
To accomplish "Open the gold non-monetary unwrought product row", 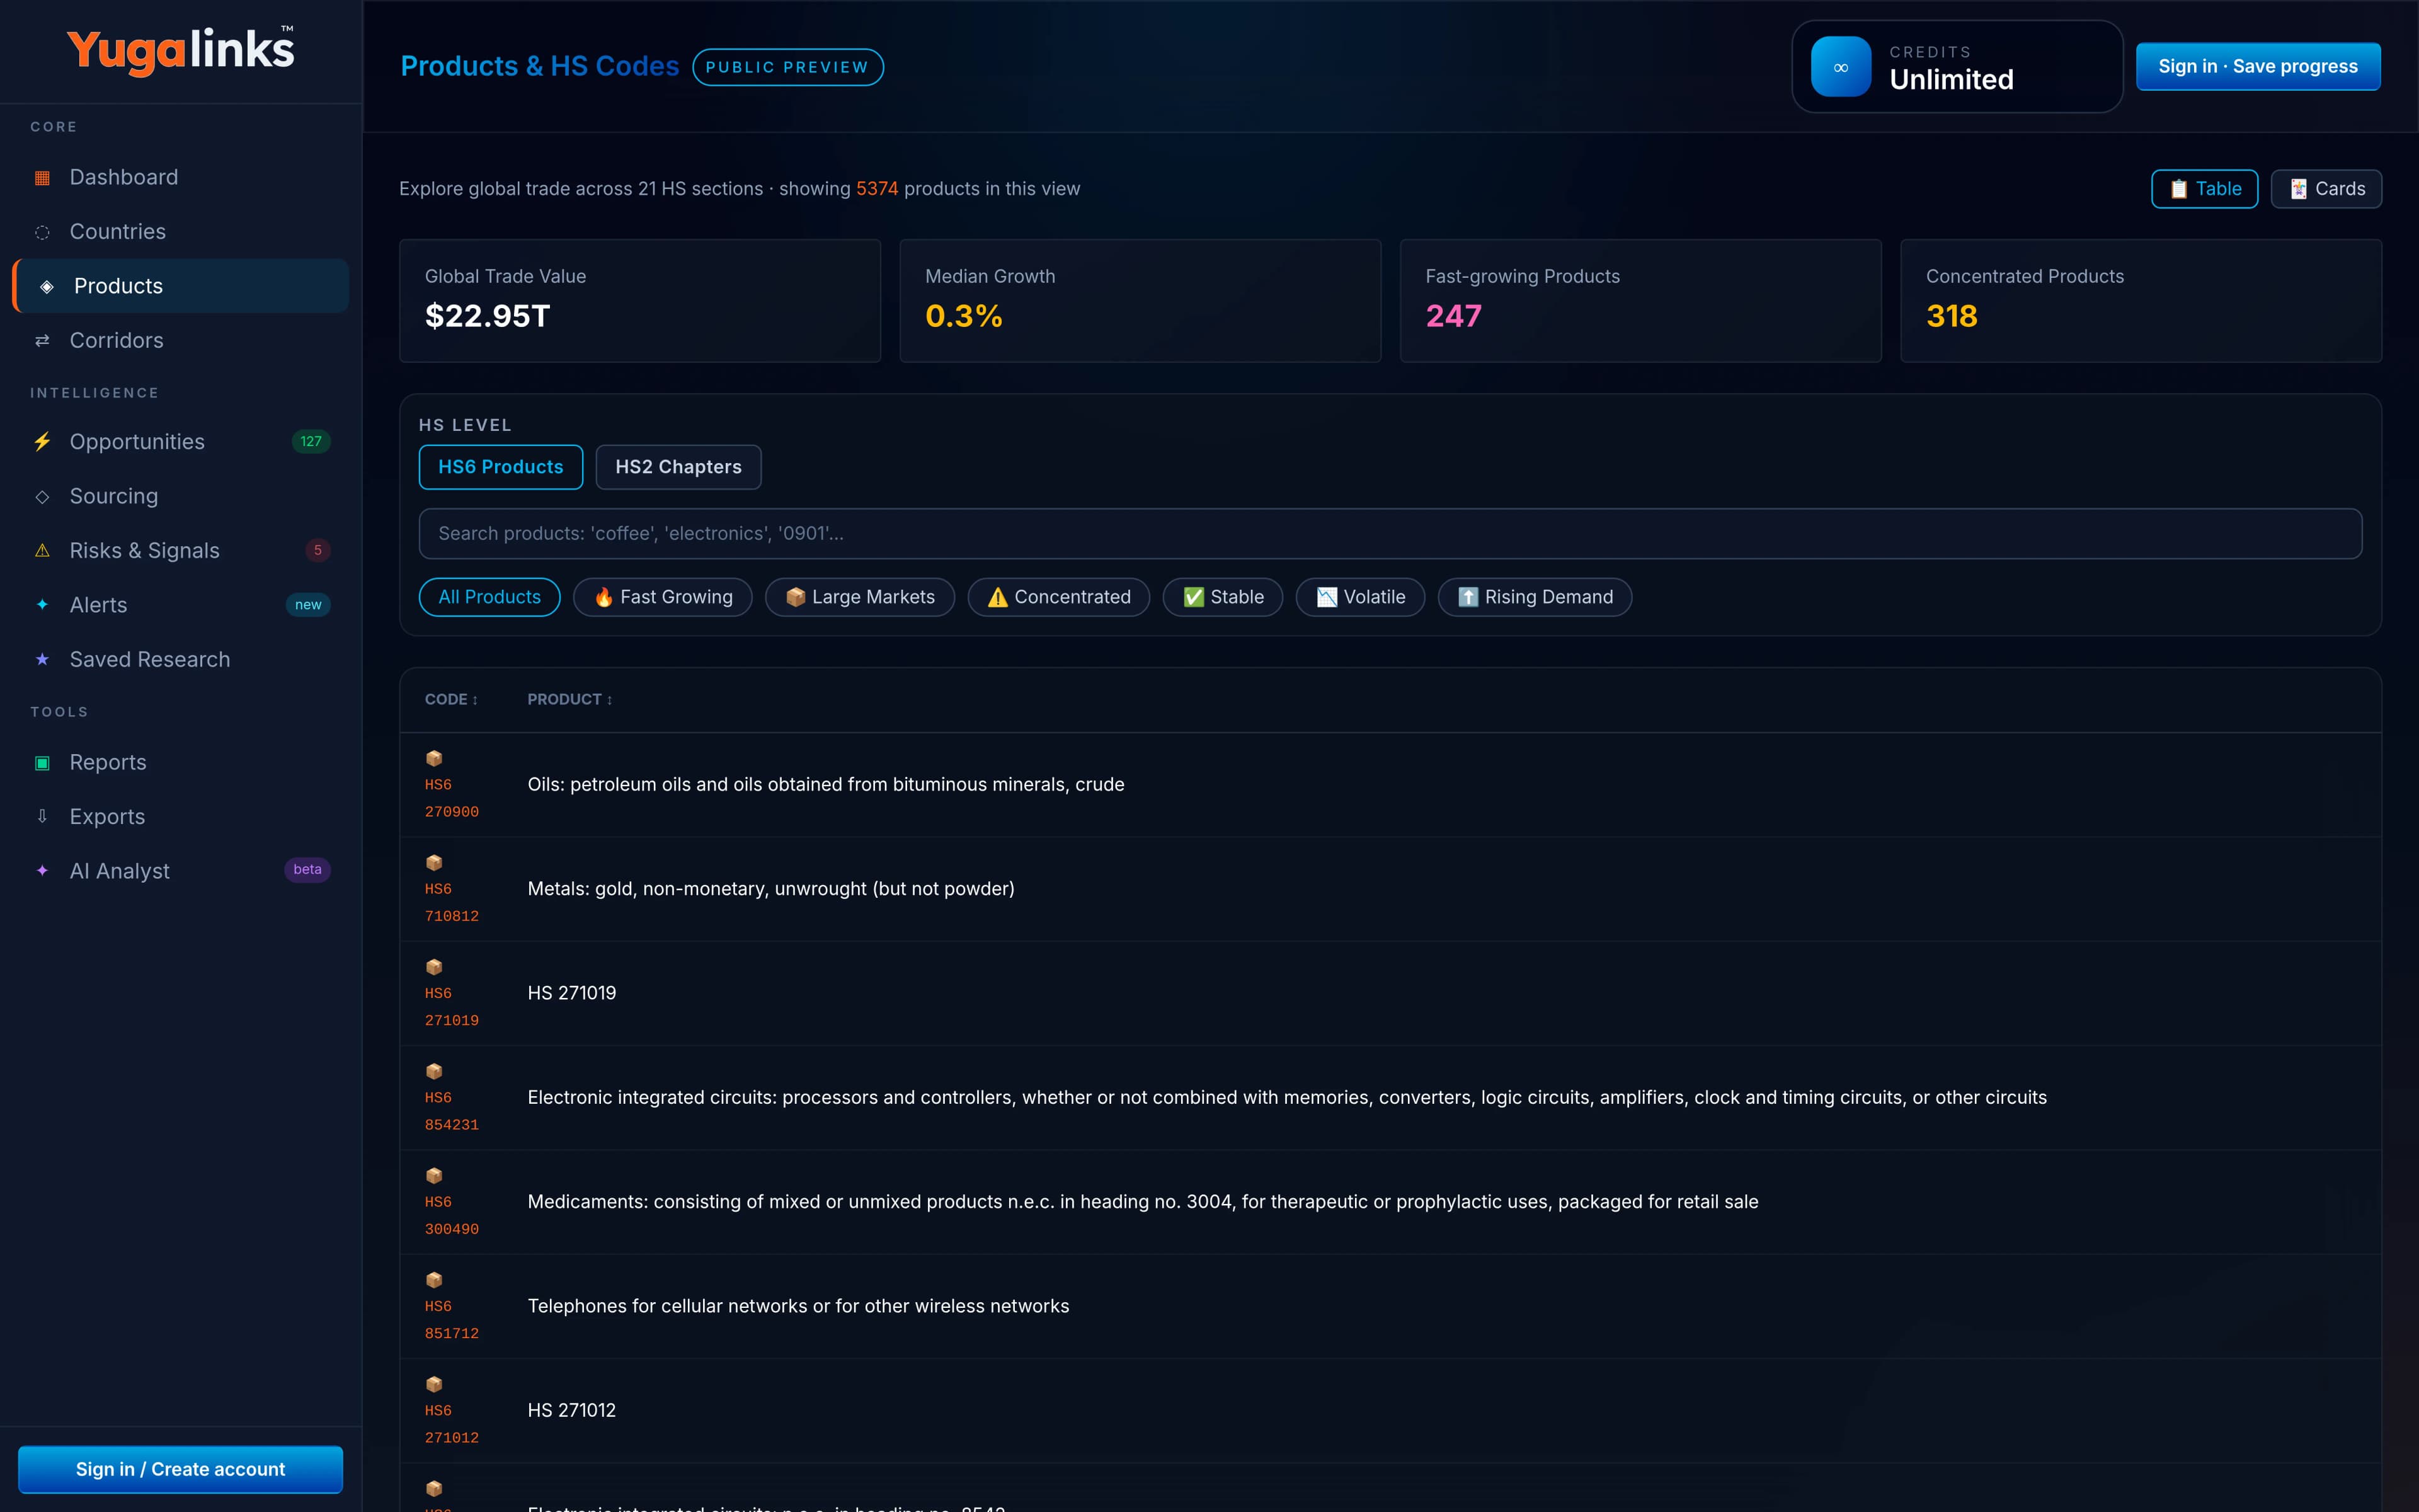I will pos(1390,889).
